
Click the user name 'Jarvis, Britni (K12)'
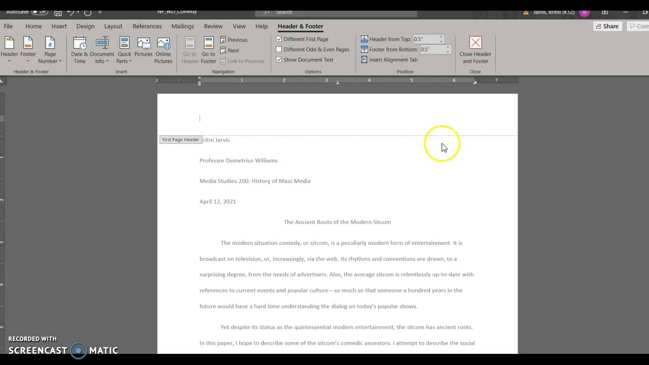point(554,12)
